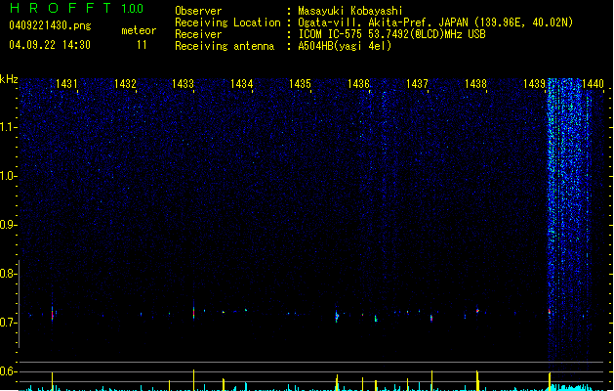Click antenna text A504HB(yagi 4el)
Screen dimensions: 614x391
[x=345, y=46]
